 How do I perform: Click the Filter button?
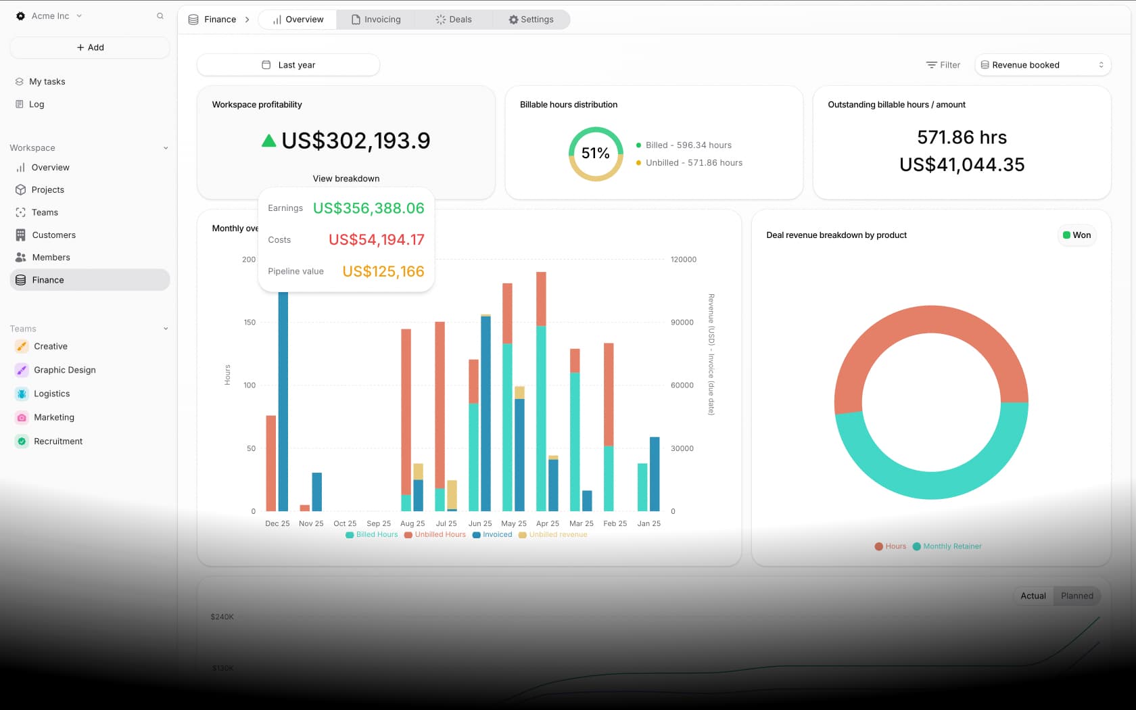coord(943,65)
